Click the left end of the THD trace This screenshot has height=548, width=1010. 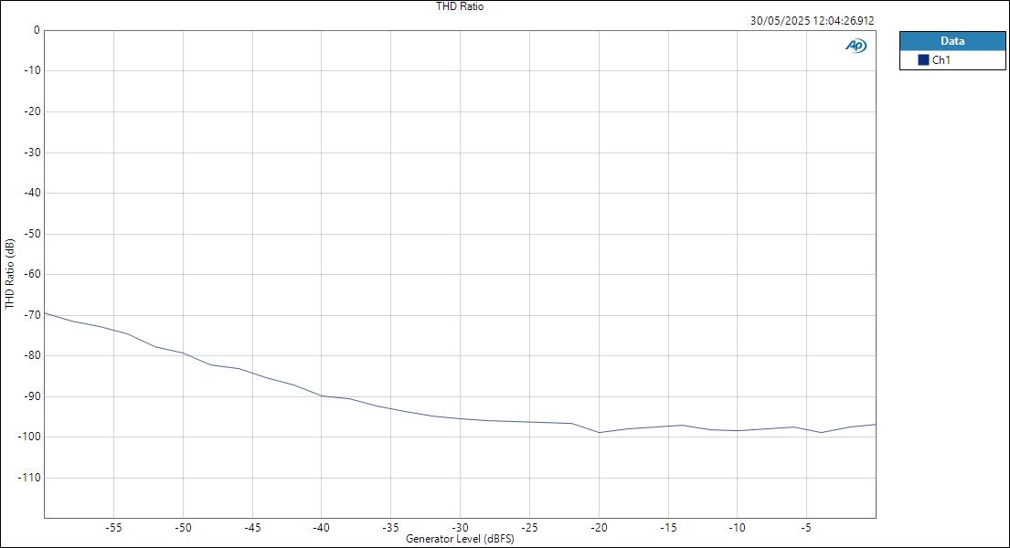[x=46, y=311]
